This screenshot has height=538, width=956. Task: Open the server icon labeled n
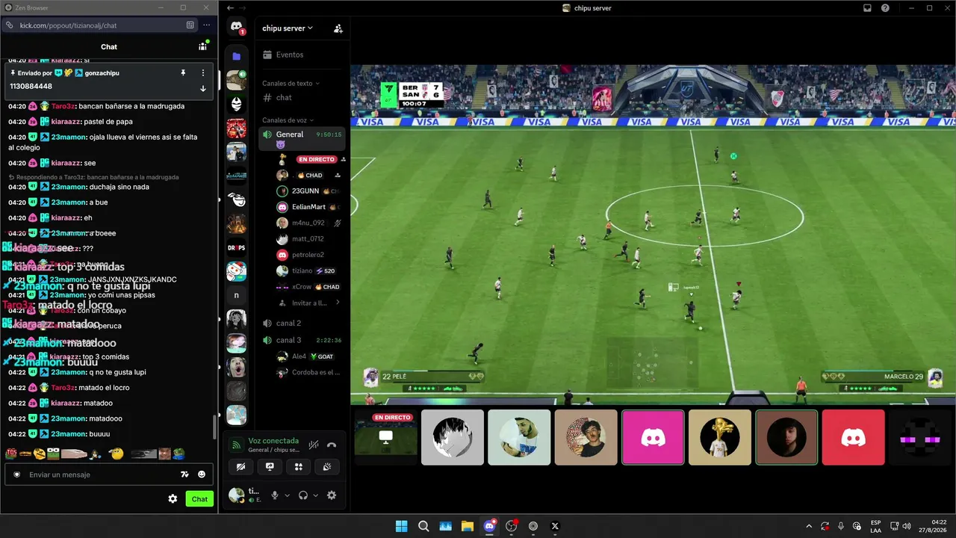click(x=237, y=295)
